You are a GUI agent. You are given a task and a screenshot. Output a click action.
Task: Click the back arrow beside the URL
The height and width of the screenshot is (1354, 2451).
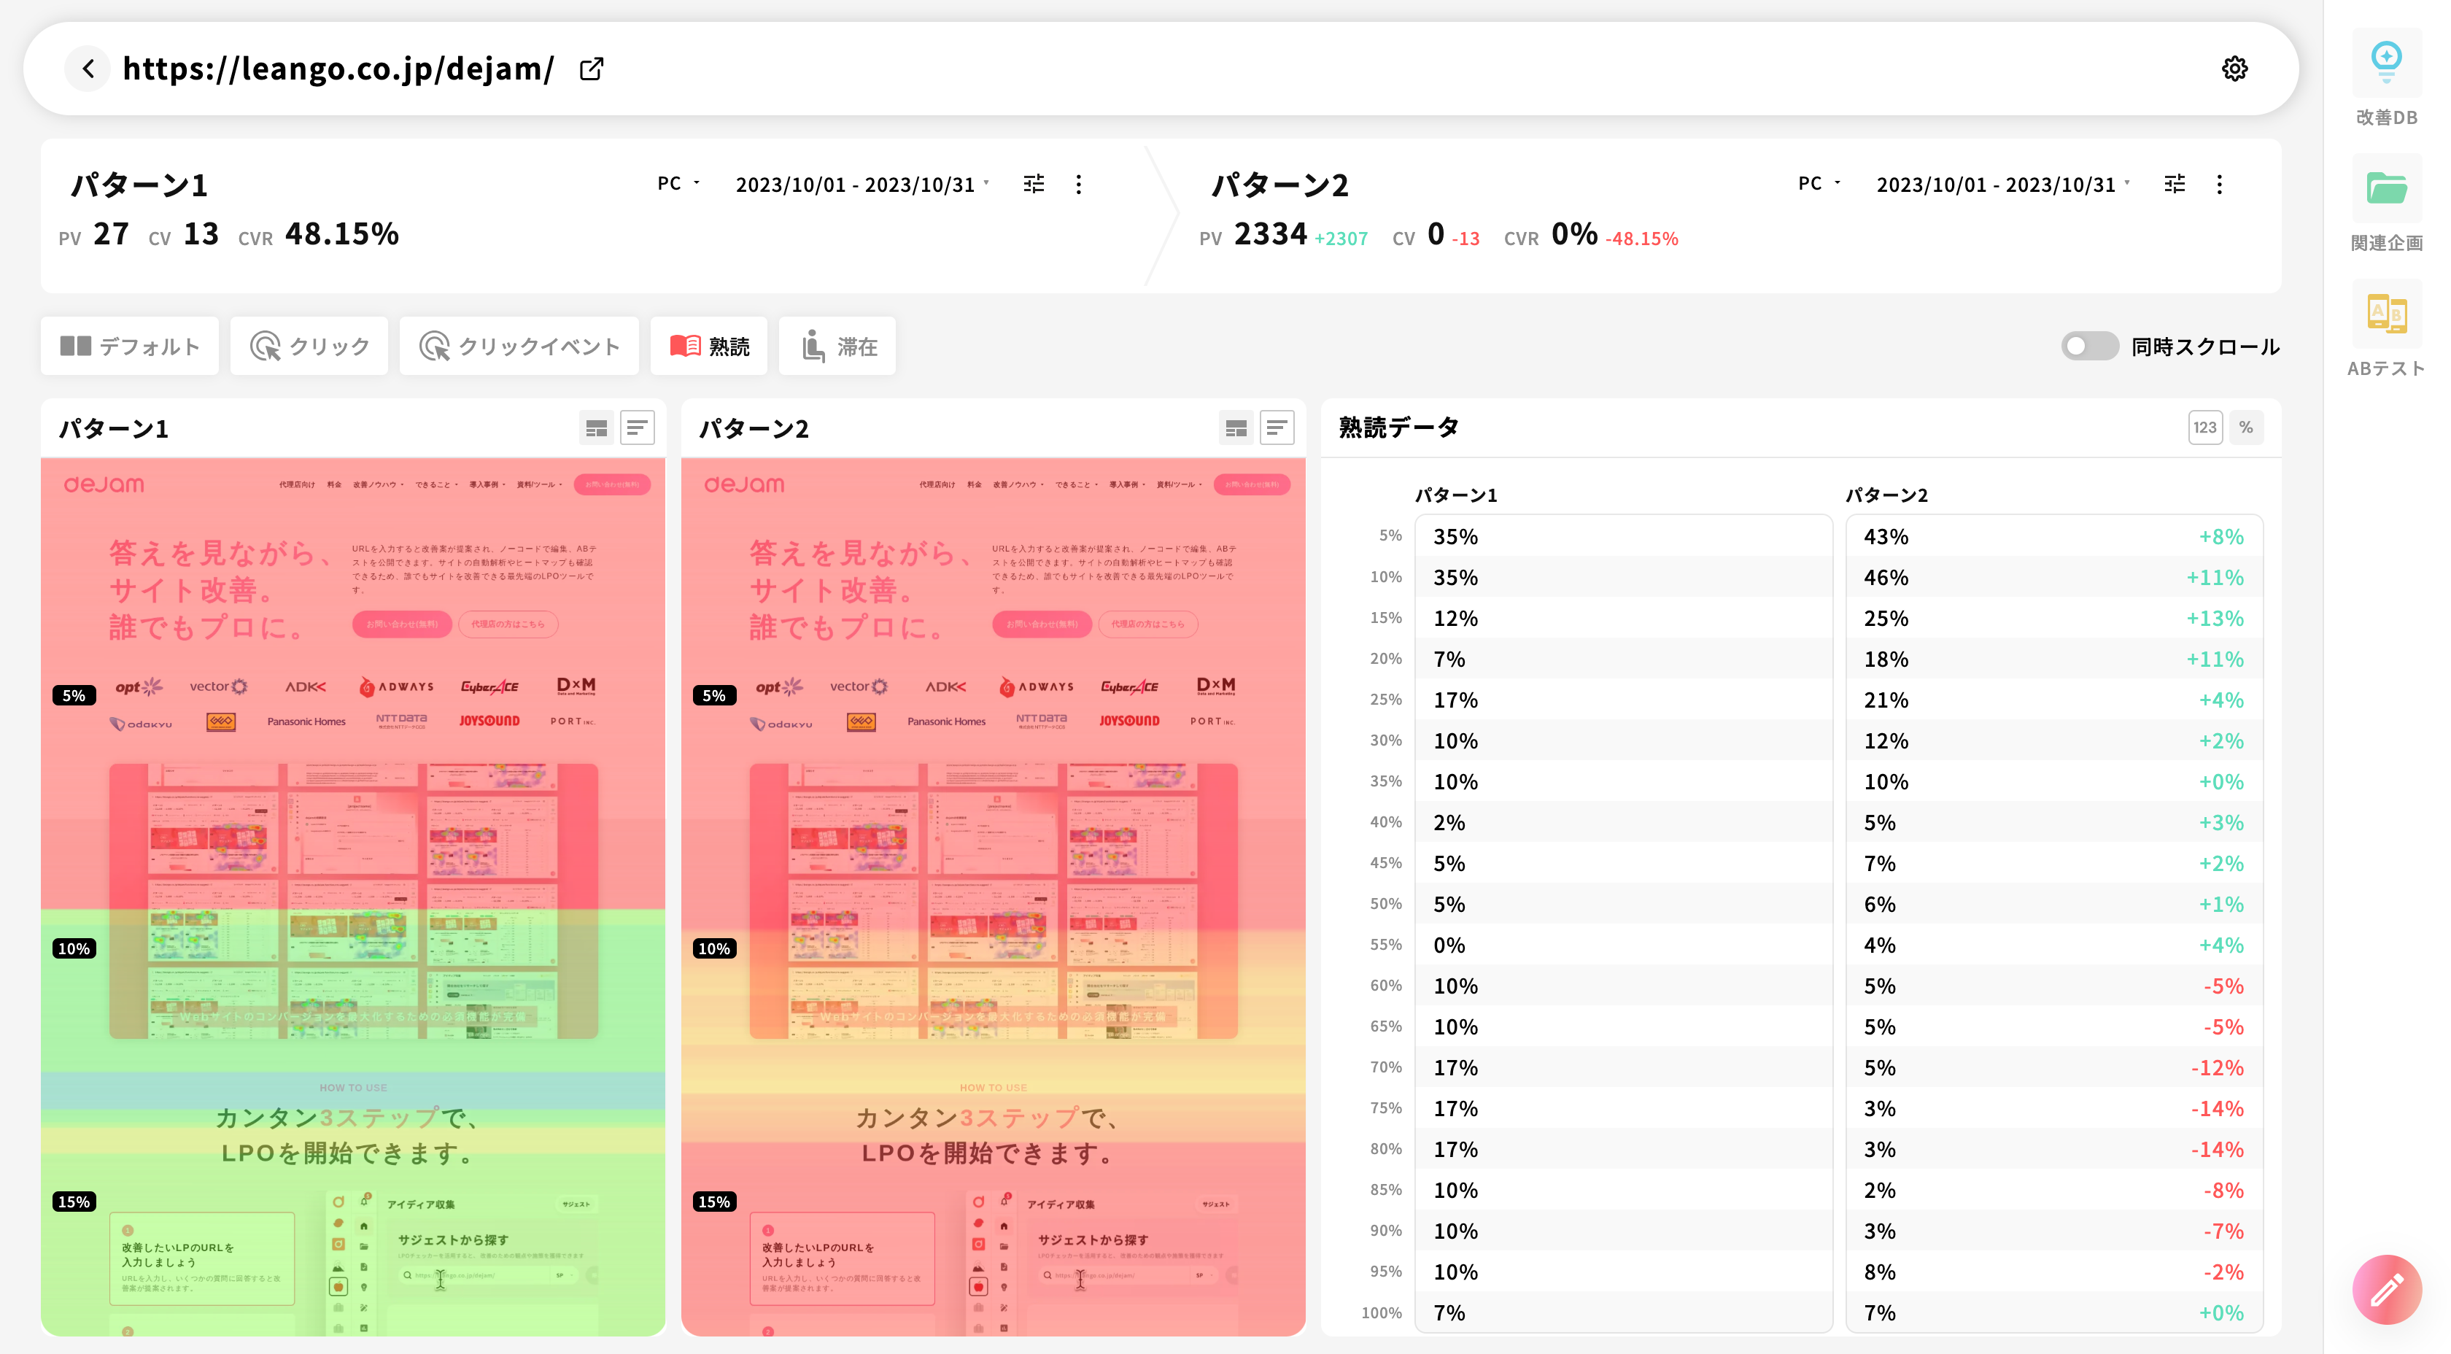(88, 69)
